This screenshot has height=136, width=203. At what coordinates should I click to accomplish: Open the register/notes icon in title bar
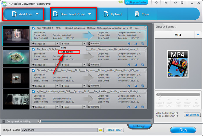point(182,3)
